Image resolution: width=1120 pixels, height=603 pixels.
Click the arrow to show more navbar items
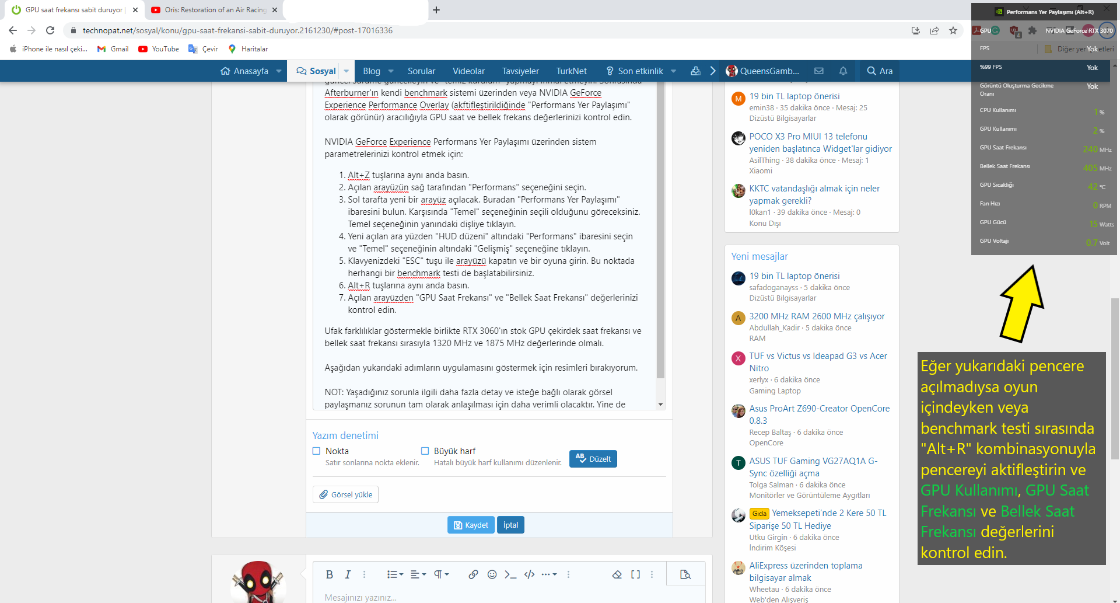(x=713, y=71)
